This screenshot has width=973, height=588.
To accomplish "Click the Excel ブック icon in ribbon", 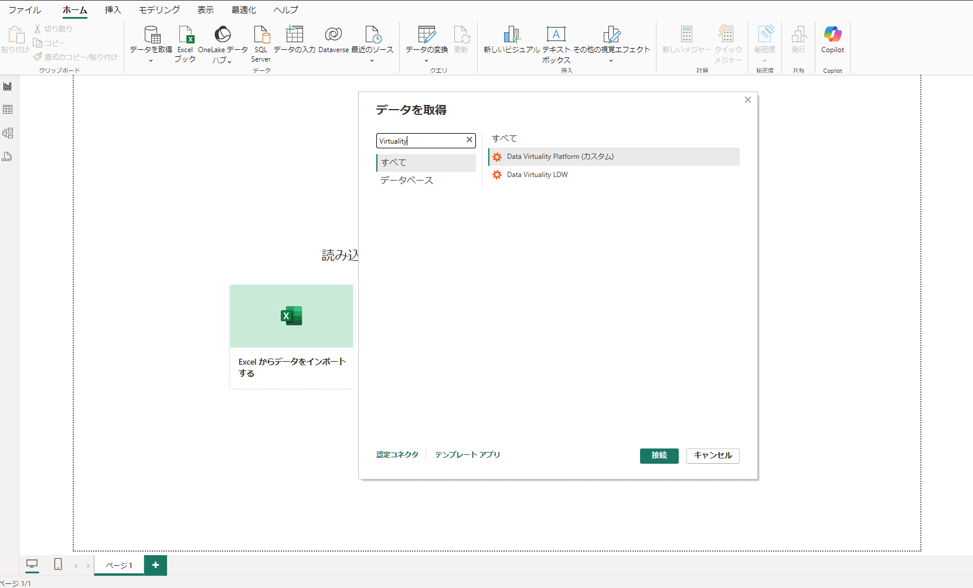I will click(185, 36).
